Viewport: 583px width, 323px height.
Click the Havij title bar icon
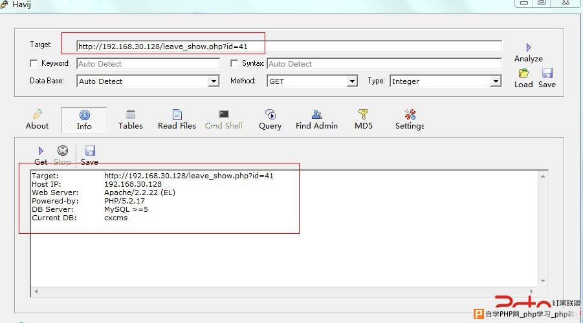click(x=4, y=4)
